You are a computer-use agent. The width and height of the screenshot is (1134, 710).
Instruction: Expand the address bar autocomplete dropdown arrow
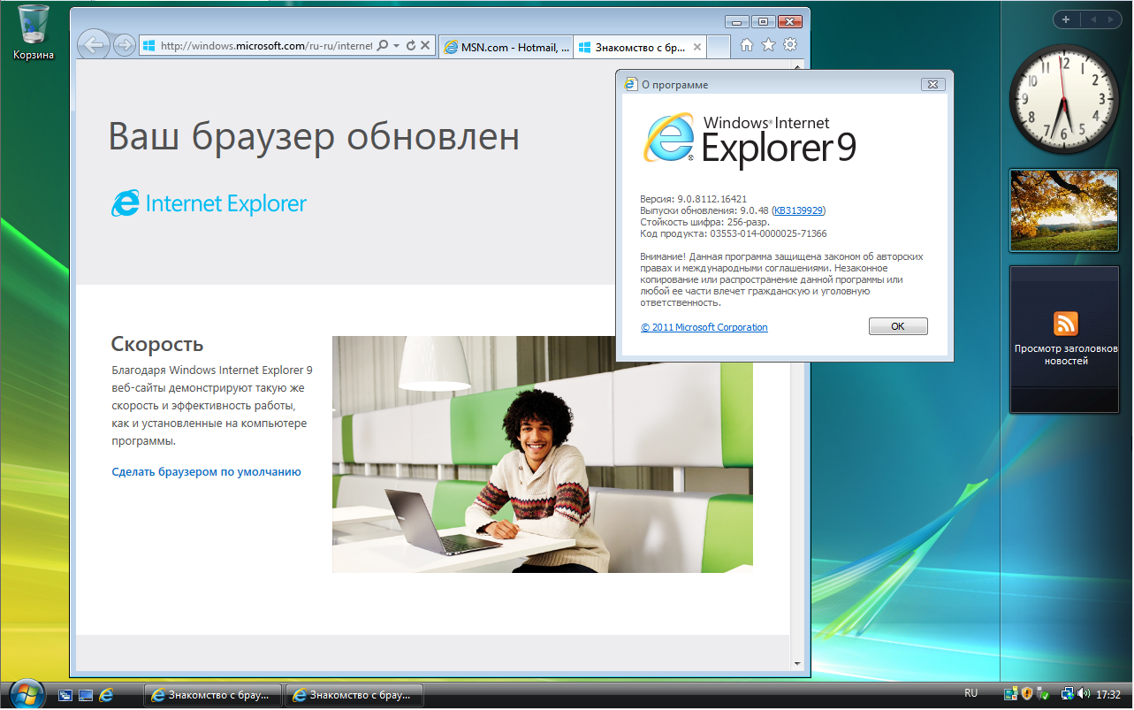[x=397, y=45]
